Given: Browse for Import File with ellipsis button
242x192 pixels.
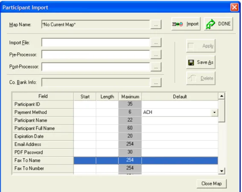Looking at the screenshot, I should [x=156, y=43].
